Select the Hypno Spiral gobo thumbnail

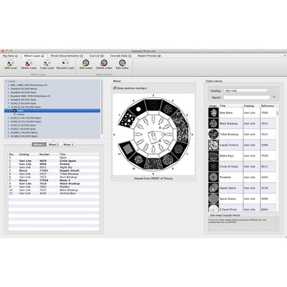pyautogui.click(x=213, y=188)
